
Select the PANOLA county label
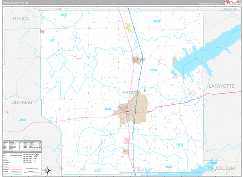tap(132, 93)
